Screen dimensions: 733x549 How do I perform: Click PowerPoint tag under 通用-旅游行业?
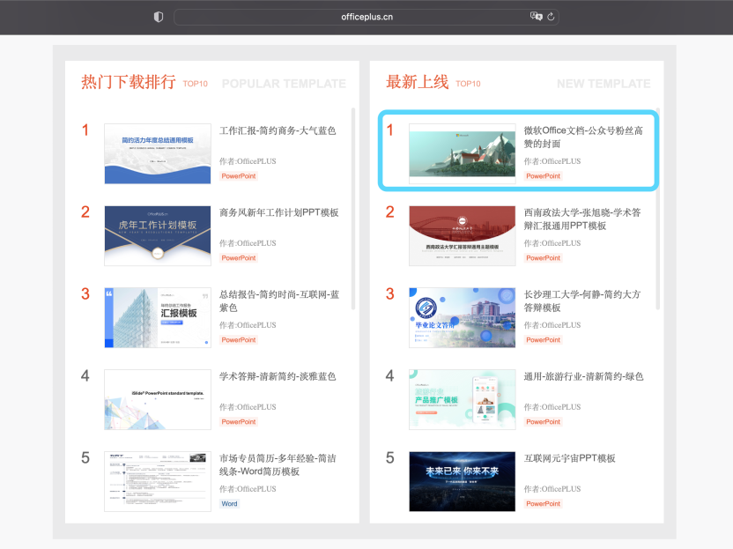[x=544, y=421]
